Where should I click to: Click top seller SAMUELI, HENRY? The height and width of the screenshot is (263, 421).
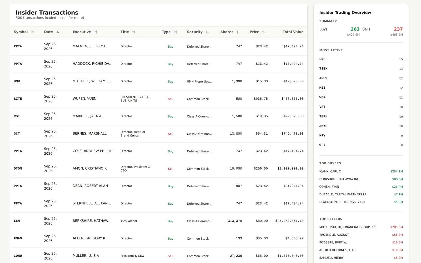pos(332,258)
